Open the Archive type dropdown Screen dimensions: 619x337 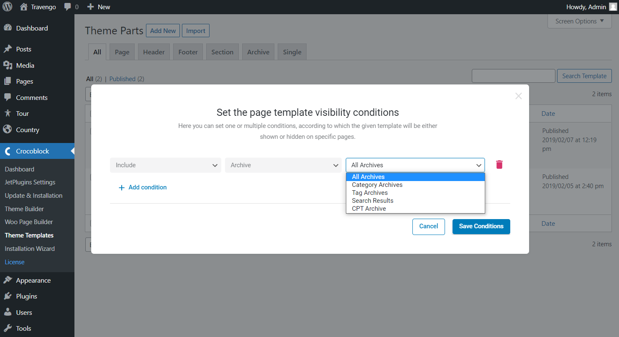(283, 165)
